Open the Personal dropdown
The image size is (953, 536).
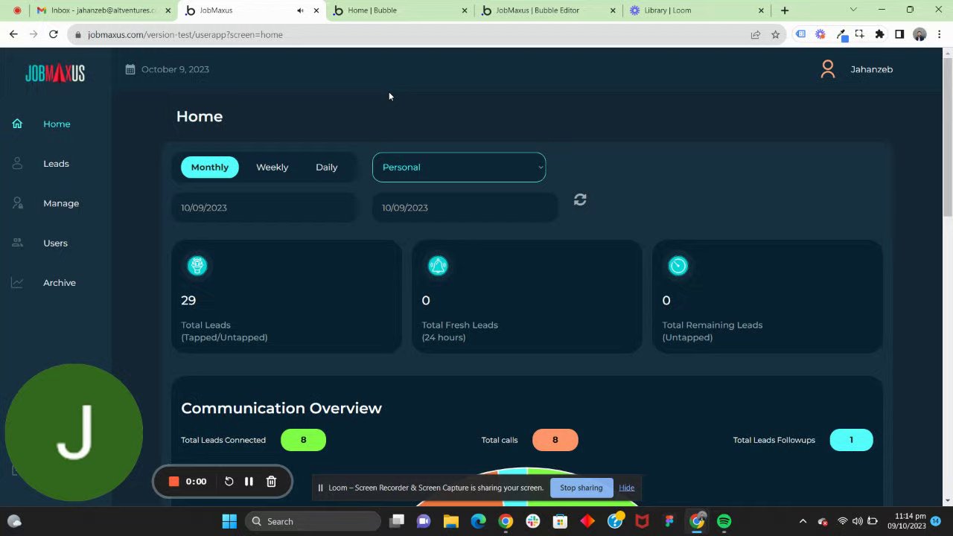click(x=459, y=167)
